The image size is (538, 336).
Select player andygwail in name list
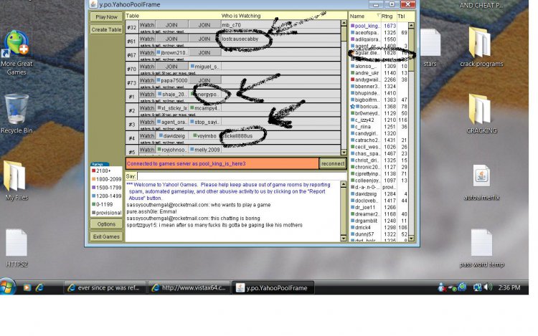[x=367, y=80]
